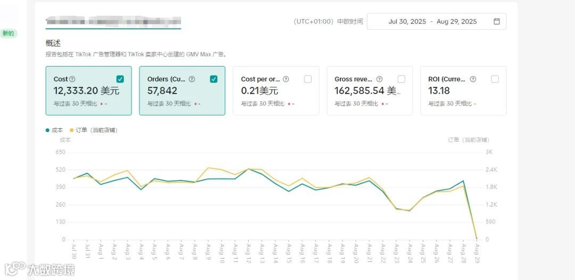Click the Aug 29 label on x-axis
Screen dimensions: 575x280
477,253
